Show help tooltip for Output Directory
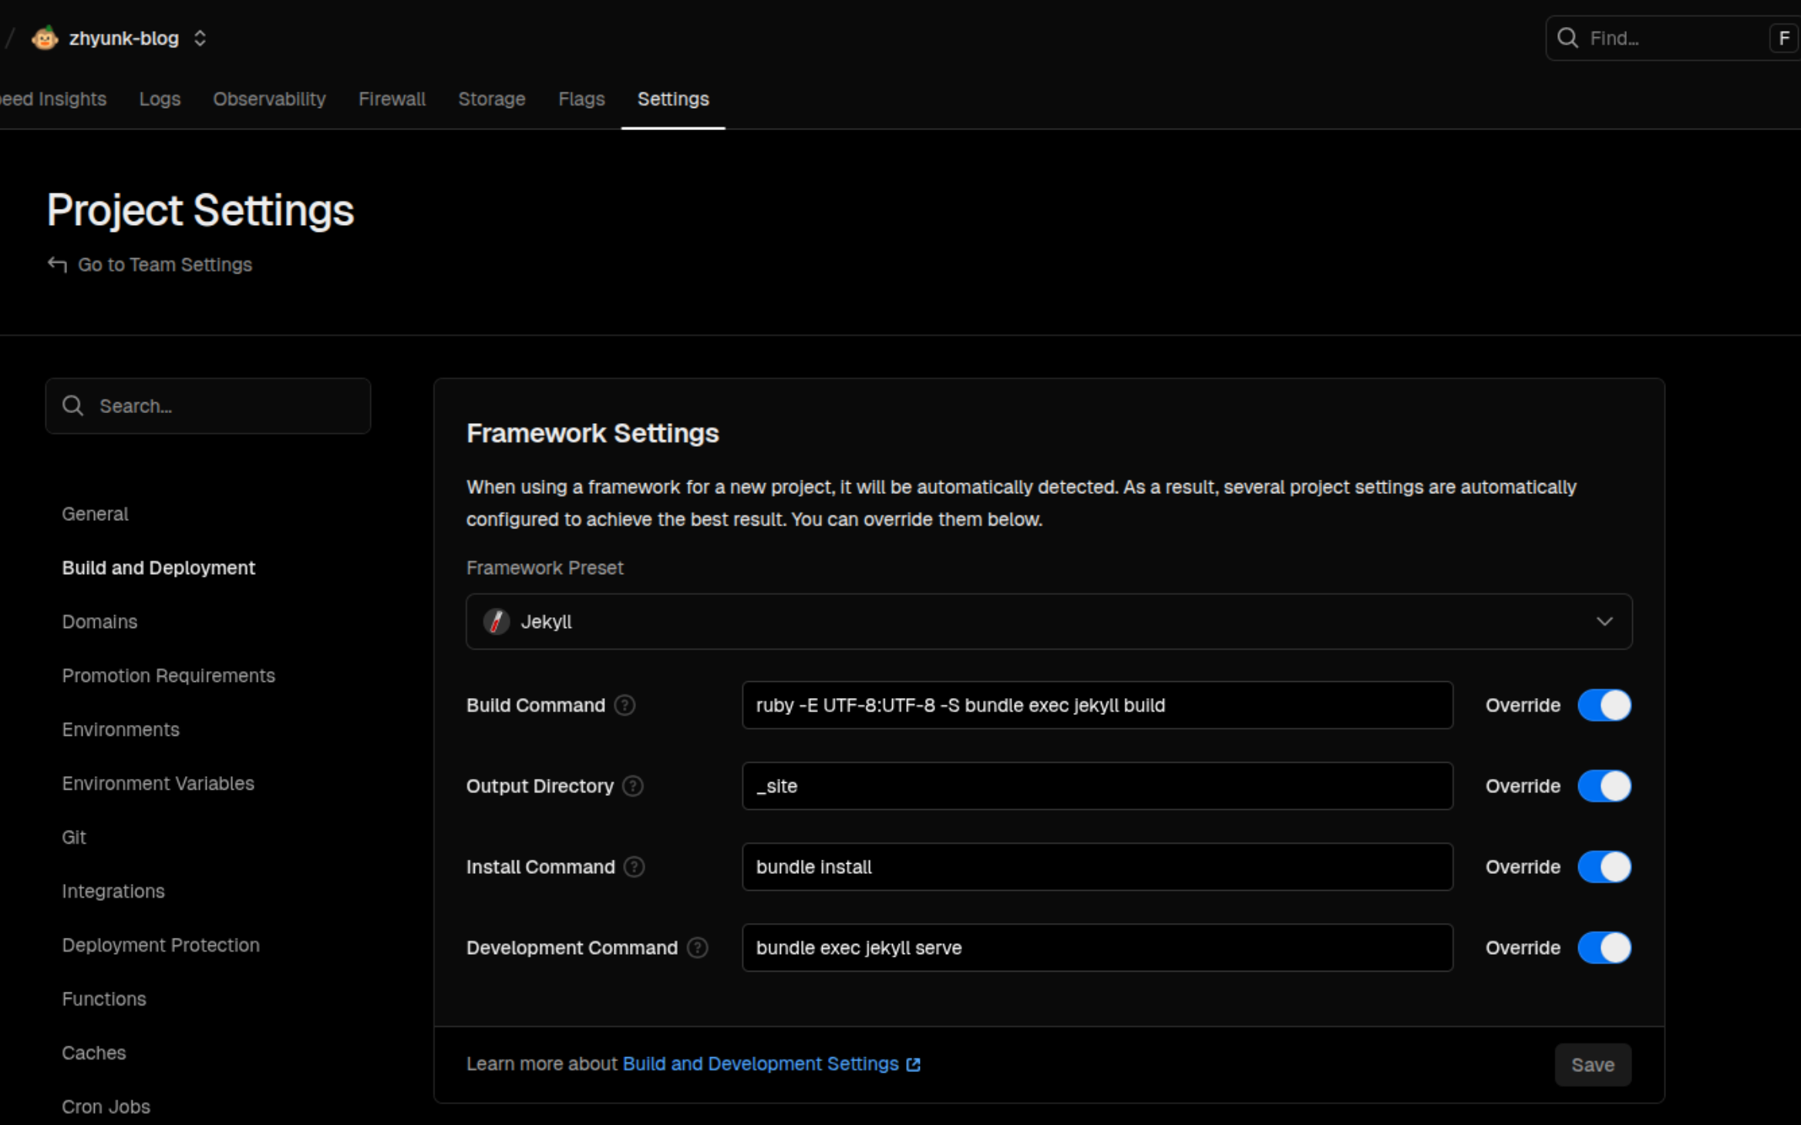 633,786
